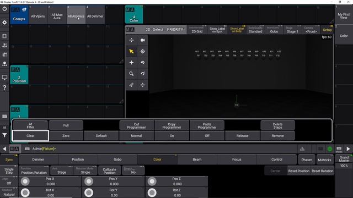Click the dotted four-arrow icon in the top-left of the 3D palette
Viewport: 353px width, 198px height.
tap(131, 40)
